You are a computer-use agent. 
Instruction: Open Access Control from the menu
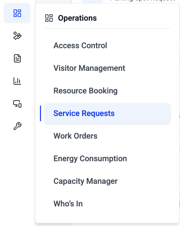click(107, 46)
